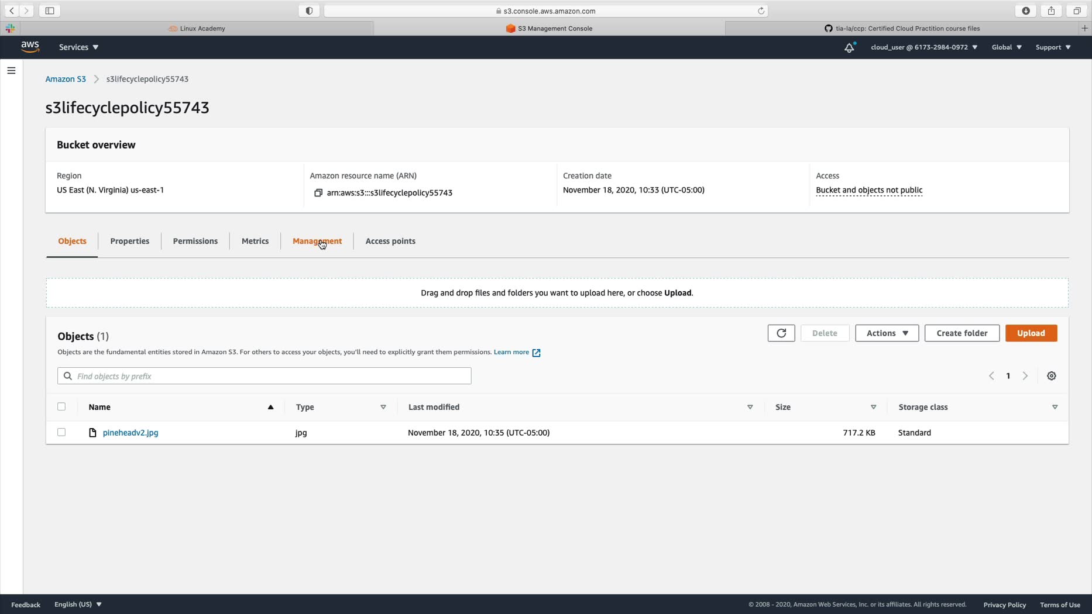Viewport: 1092px width, 614px height.
Task: Go to next page of objects
Action: click(x=1025, y=376)
